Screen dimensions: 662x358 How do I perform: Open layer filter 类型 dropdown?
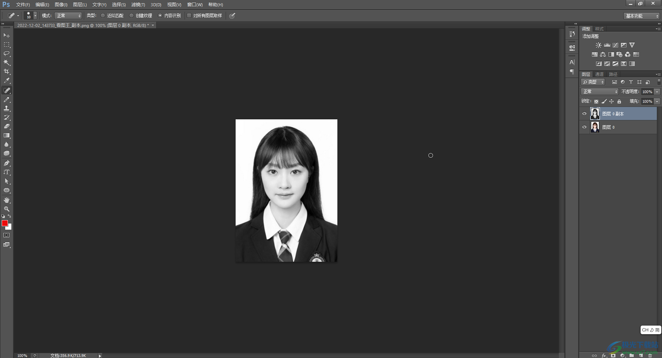coord(593,82)
